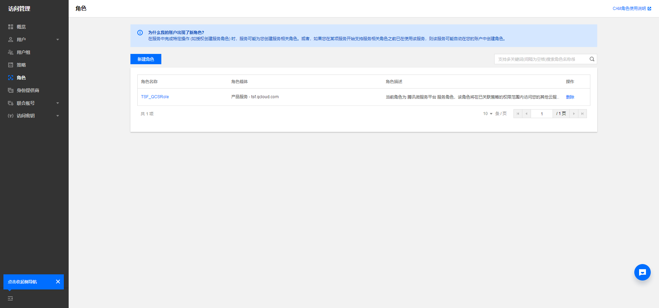Screen dimensions: 659x308
Task: Go to next page of role list
Action: click(574, 114)
